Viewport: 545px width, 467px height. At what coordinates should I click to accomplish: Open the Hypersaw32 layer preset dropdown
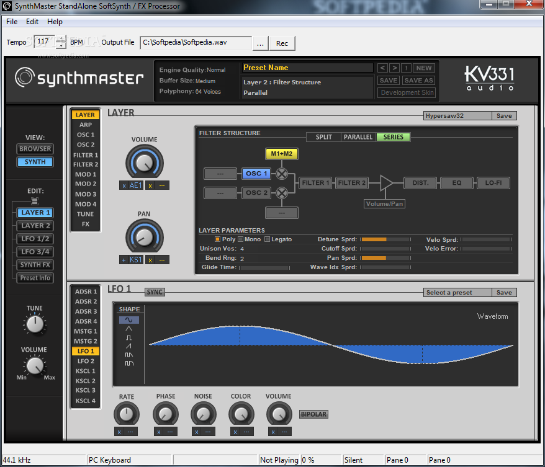pyautogui.click(x=457, y=116)
